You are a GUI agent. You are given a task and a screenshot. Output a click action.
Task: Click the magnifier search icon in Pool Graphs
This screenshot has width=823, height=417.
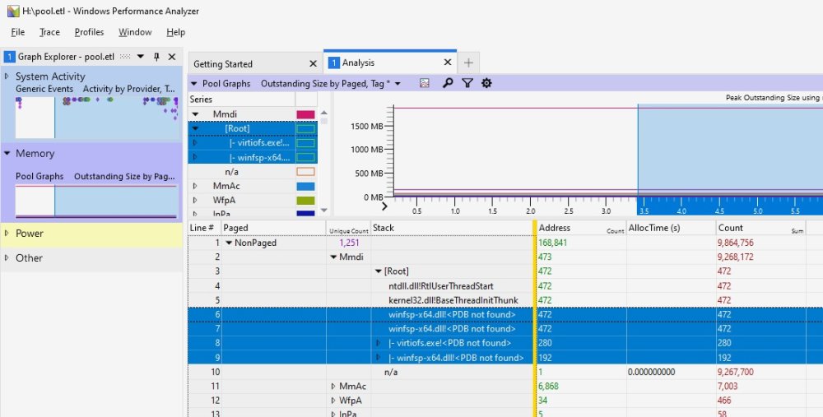pos(447,83)
